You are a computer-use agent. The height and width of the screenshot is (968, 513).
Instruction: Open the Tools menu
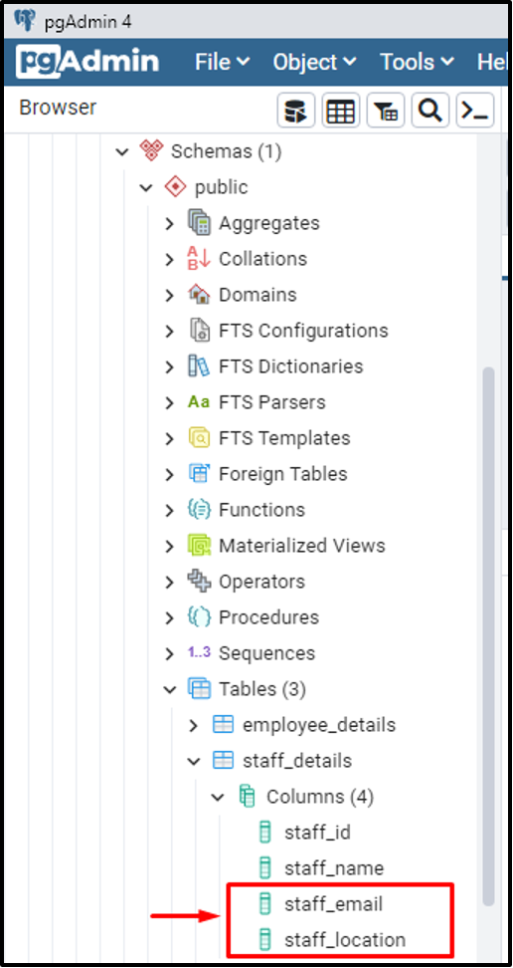[418, 62]
